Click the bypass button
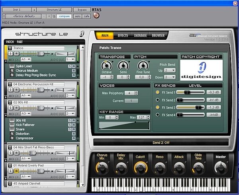239x195 pixels. [82, 10]
